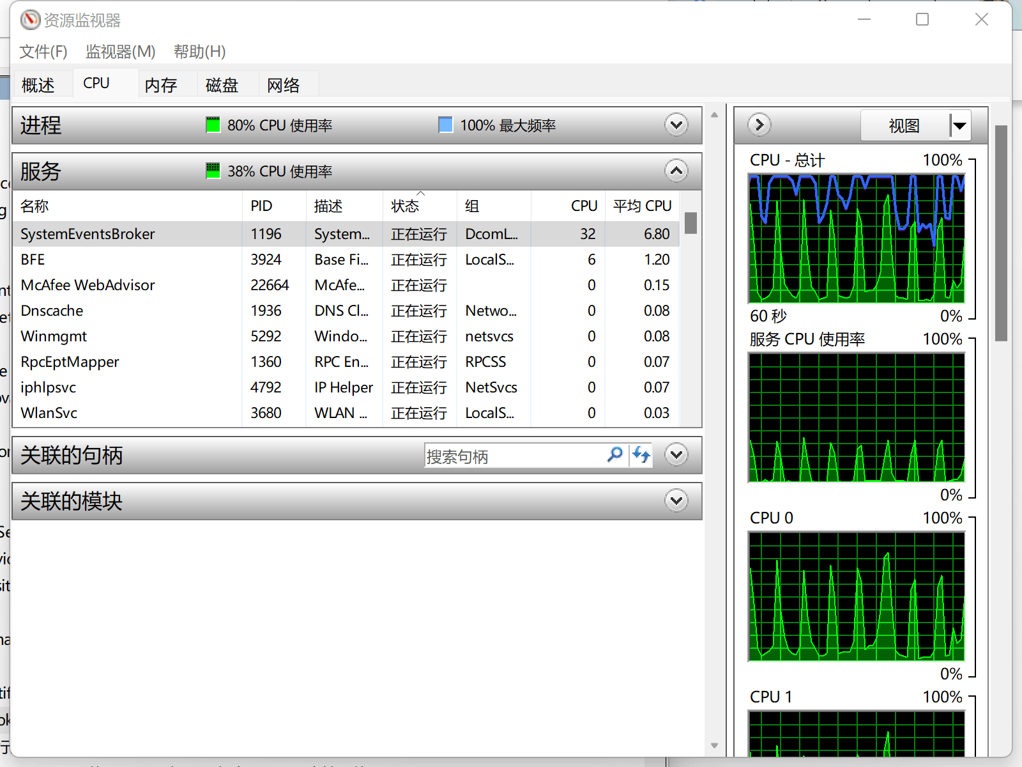Click the services list scrollbar thumb

click(690, 223)
